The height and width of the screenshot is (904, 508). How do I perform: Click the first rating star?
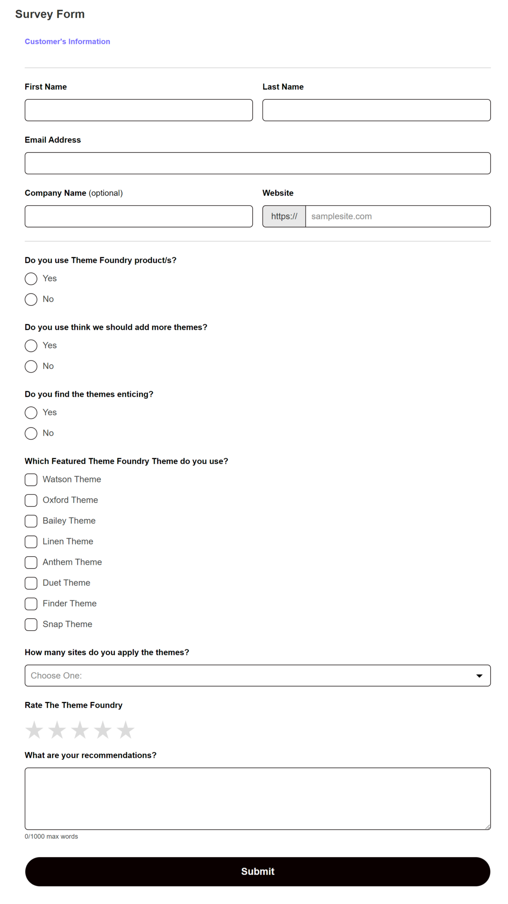34,730
